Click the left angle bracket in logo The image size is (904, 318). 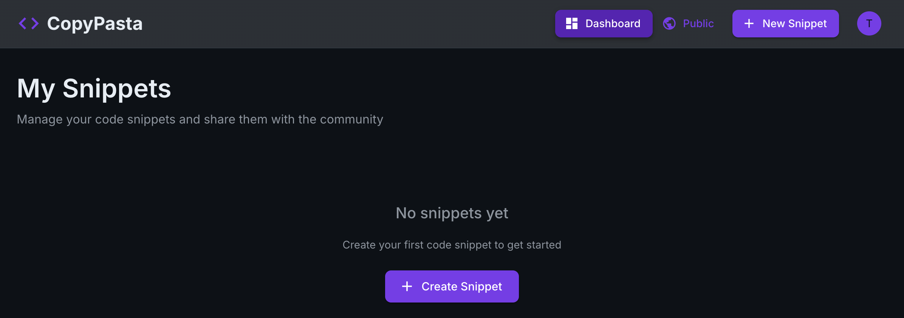tap(23, 23)
